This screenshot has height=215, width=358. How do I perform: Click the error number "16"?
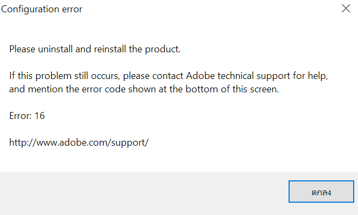(x=40, y=116)
